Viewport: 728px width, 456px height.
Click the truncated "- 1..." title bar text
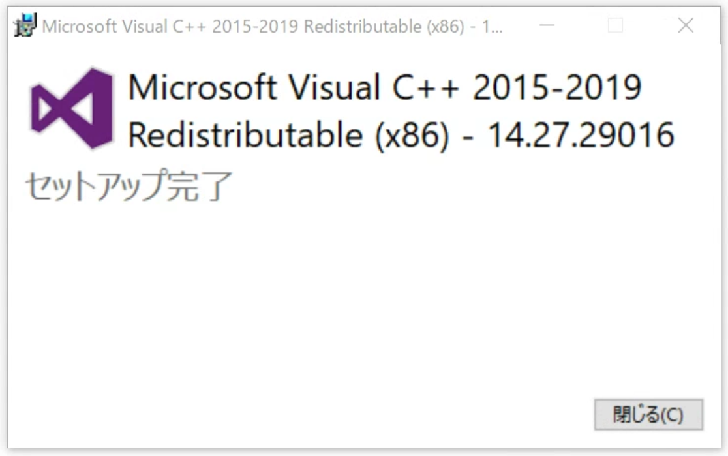click(488, 27)
